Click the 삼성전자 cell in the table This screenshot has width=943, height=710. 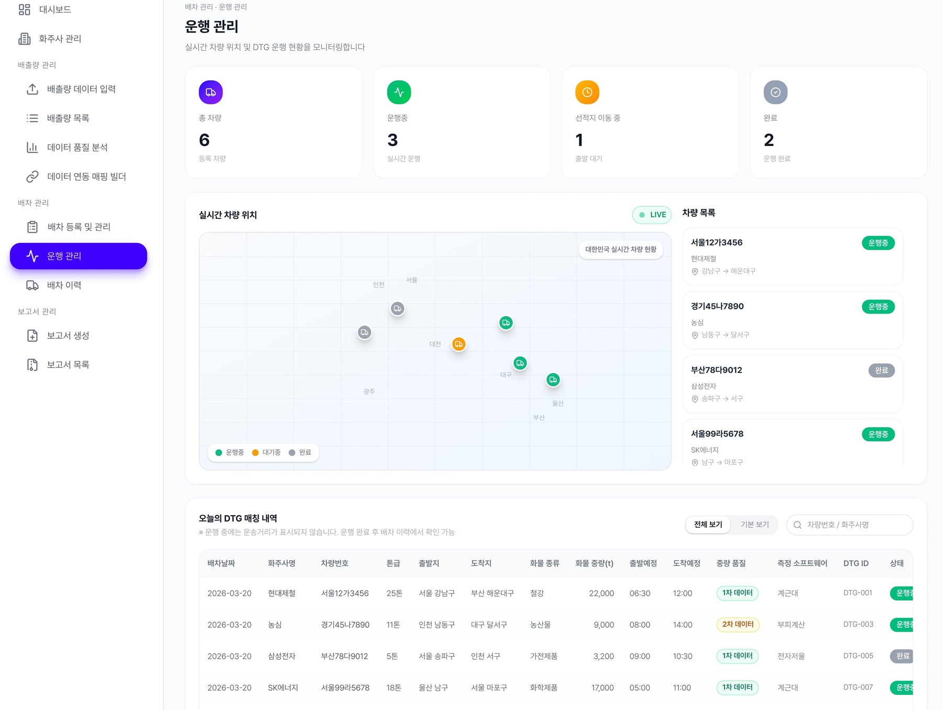[282, 656]
